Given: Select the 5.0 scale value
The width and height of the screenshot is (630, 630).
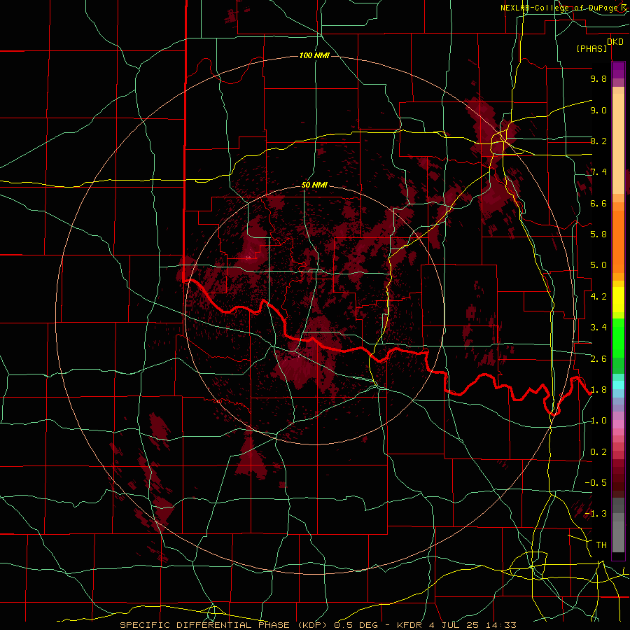Looking at the screenshot, I should click(598, 265).
